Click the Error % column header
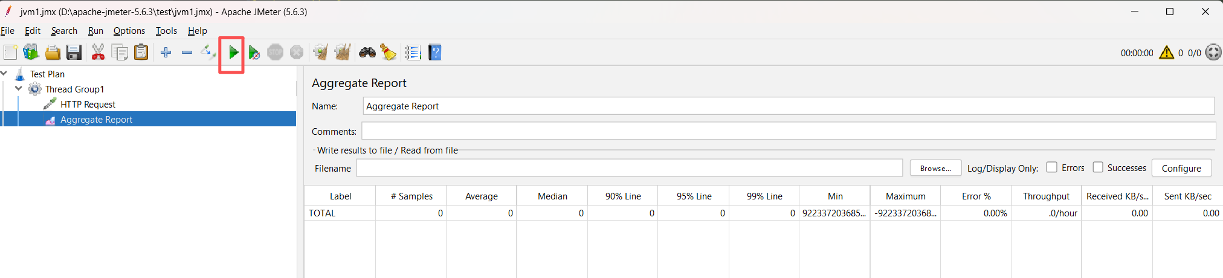1223x278 pixels. tap(976, 196)
